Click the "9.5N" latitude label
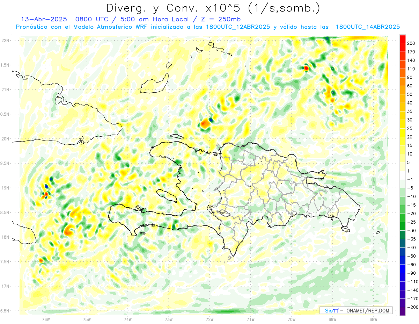 (x=5, y=164)
